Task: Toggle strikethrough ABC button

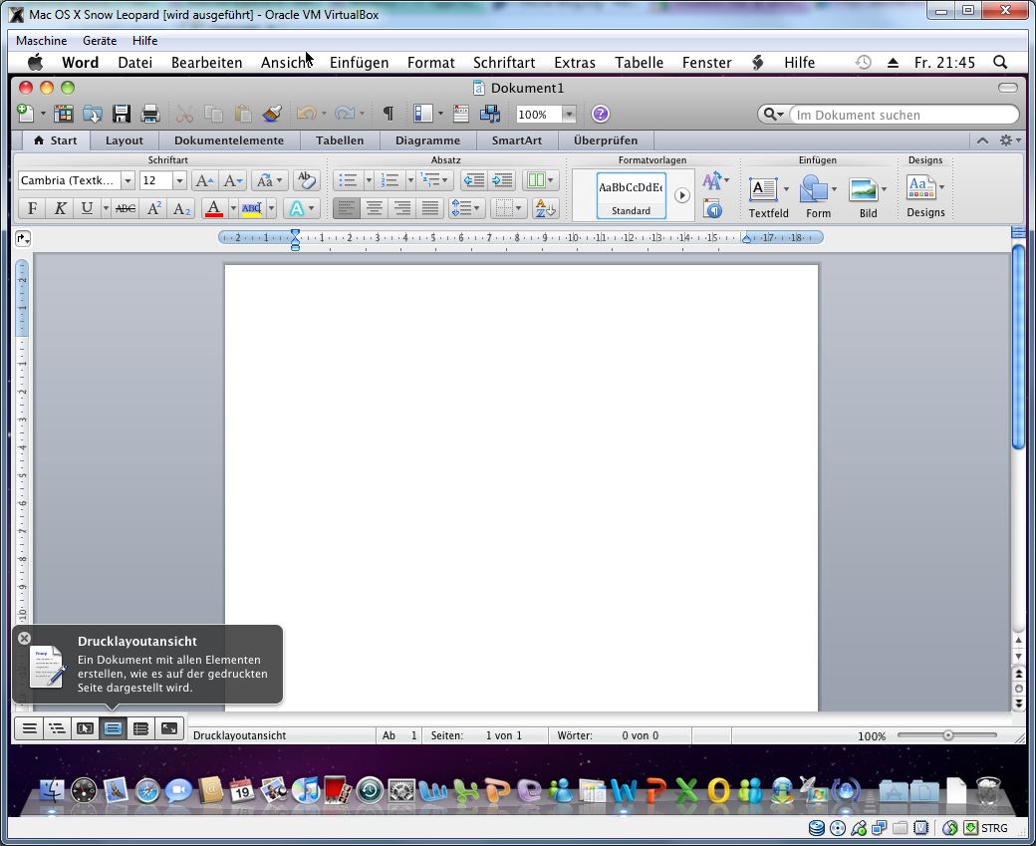Action: pos(125,209)
